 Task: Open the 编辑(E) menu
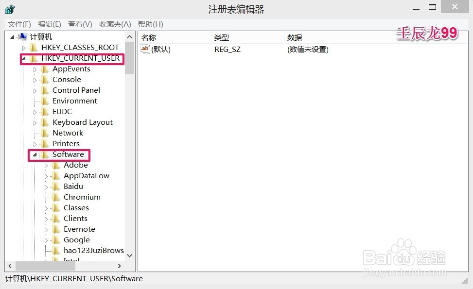[49, 24]
